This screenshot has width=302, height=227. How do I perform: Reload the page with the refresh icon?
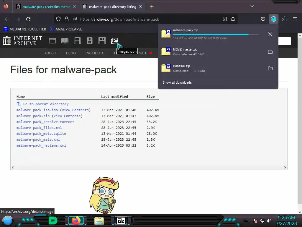pos(28,19)
